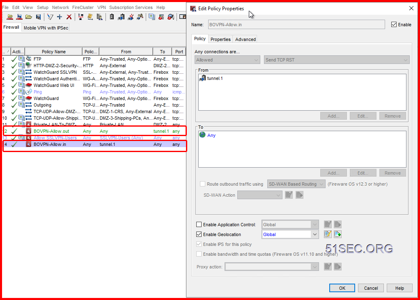
Task: Delete policy using the red X icon
Action: [69, 17]
